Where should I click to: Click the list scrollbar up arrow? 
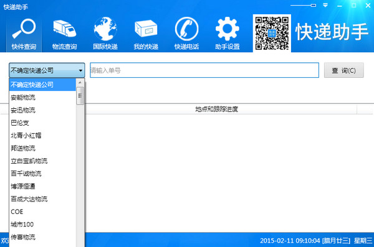tap(80, 83)
